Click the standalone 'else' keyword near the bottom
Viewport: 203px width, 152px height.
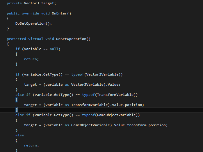coord(20,135)
